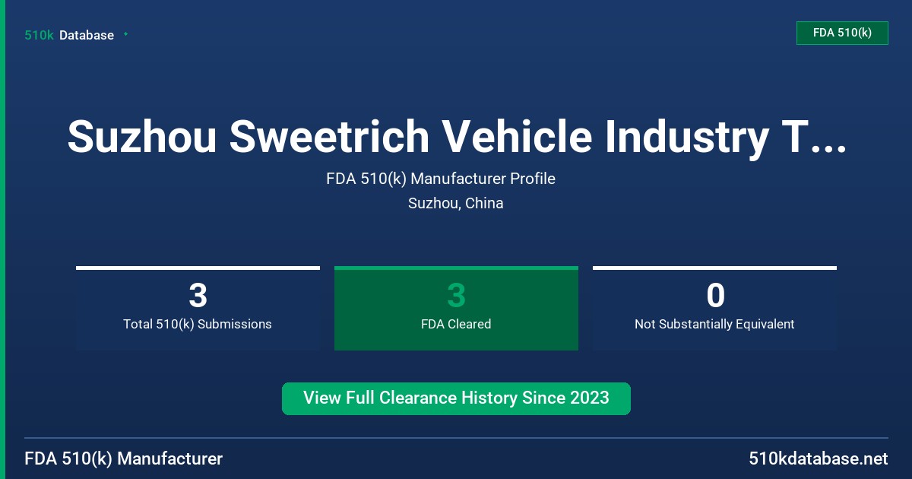The width and height of the screenshot is (912, 479).
Task: Click the 'FDA 510(k) Manufacturer' footer text
Action: 124,459
